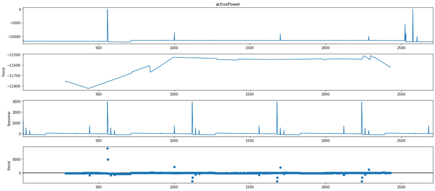Viewport: 435px width, 191px height.
Task: Select the 5000 tick on Resid panel
Action: click(x=17, y=159)
